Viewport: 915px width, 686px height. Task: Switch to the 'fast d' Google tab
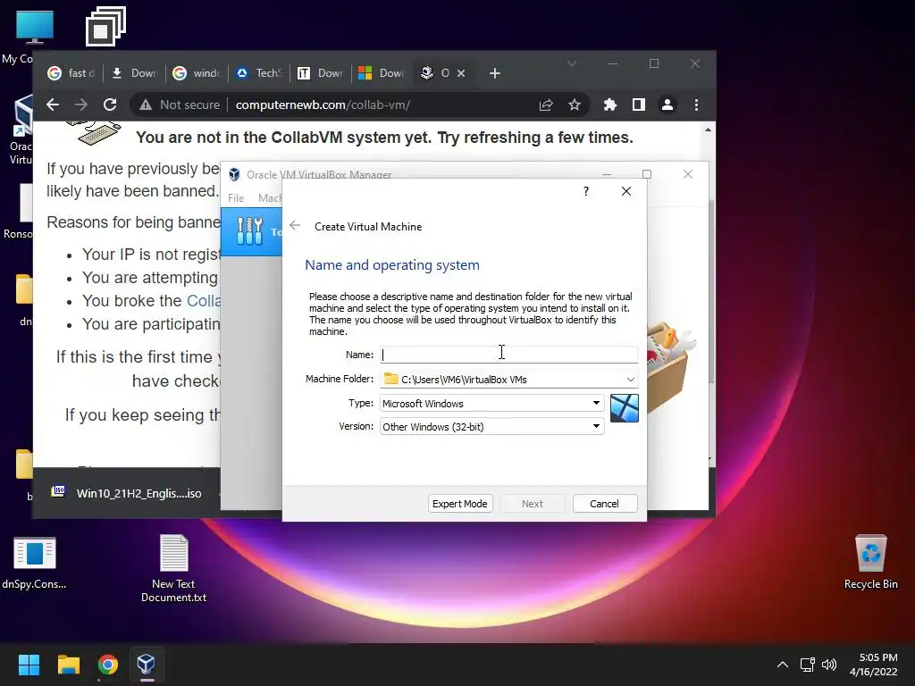[72, 73]
